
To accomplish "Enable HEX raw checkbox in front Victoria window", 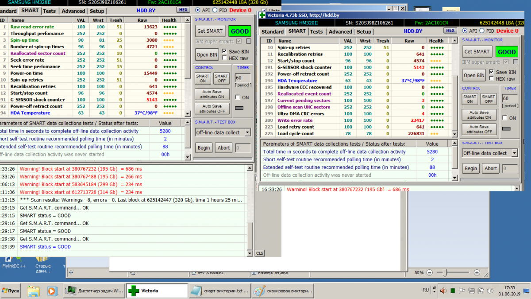I will click(x=492, y=79).
